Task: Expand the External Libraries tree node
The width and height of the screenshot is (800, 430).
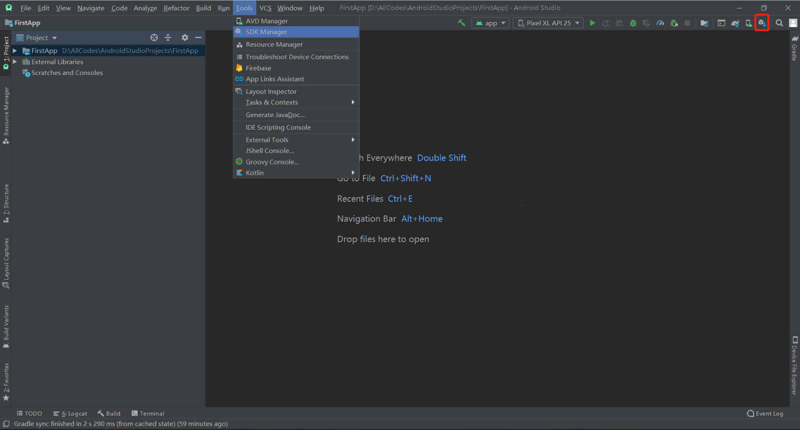Action: (15, 62)
